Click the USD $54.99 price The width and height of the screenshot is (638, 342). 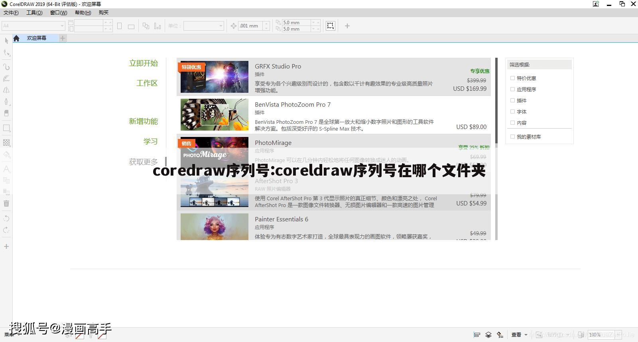[x=471, y=203]
